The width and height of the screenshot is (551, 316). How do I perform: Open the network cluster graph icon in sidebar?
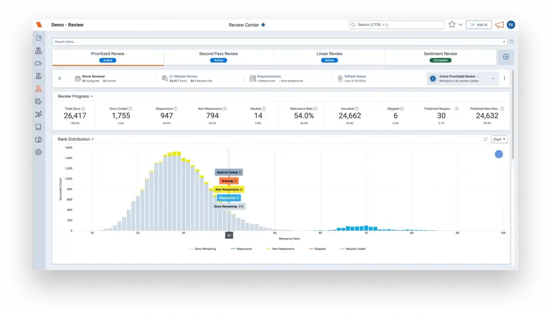38,114
